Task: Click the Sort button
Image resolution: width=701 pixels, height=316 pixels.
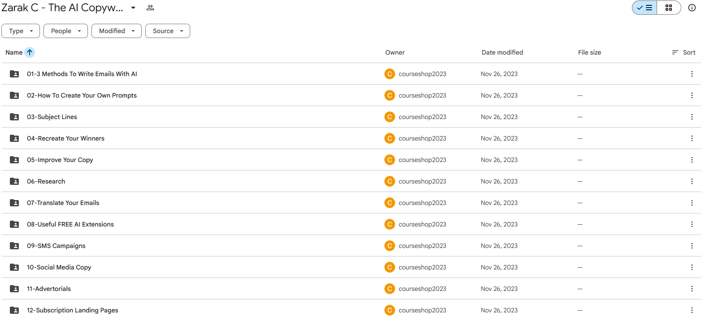Action: [x=684, y=52]
